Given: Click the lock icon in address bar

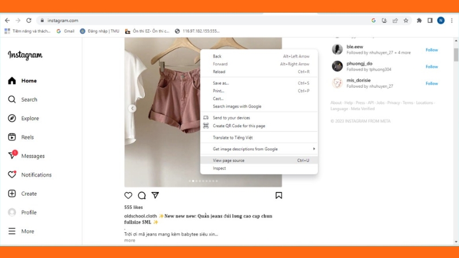Looking at the screenshot, I should pos(42,21).
